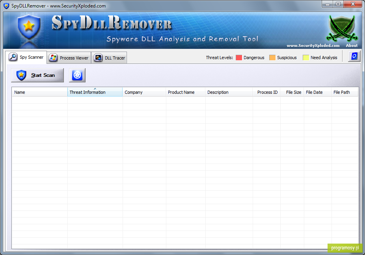Open the Spy Scanner tab

tap(26, 57)
